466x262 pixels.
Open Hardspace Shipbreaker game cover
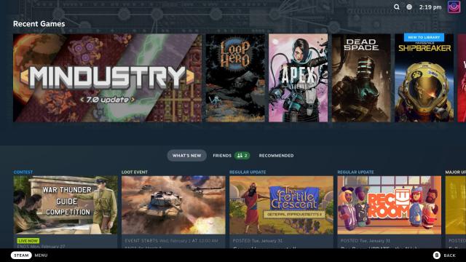424,78
